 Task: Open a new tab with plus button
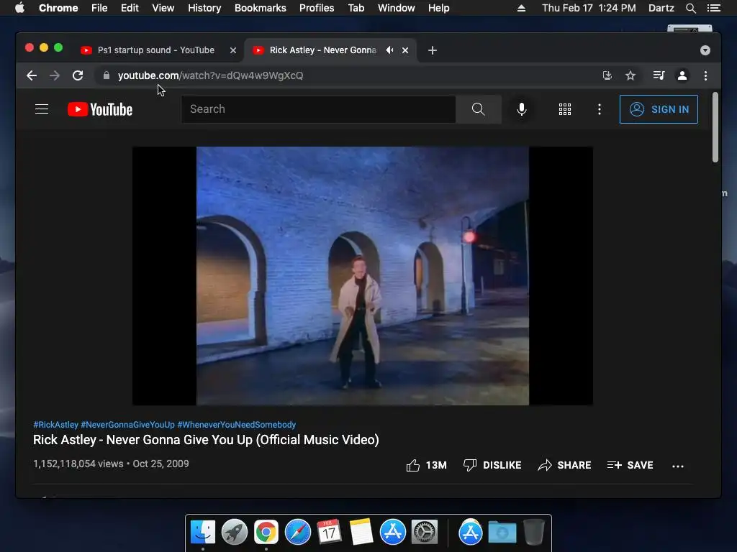433,50
